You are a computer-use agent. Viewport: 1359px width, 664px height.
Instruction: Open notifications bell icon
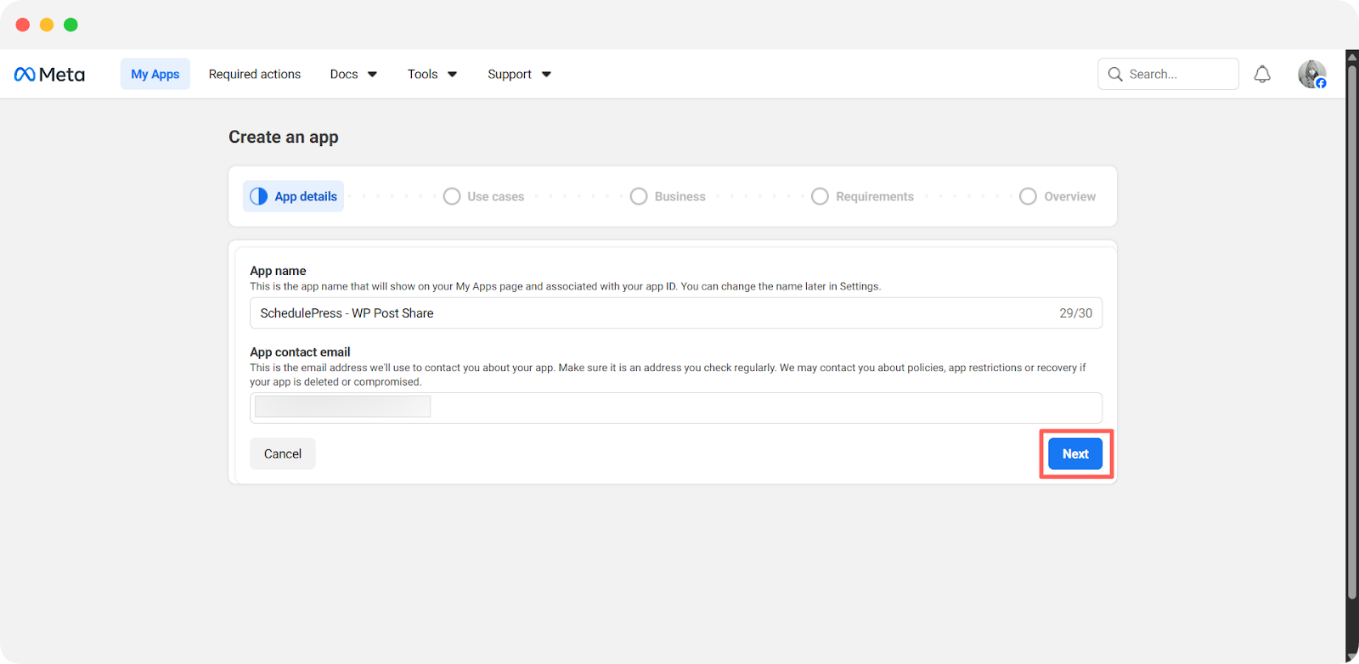point(1262,75)
